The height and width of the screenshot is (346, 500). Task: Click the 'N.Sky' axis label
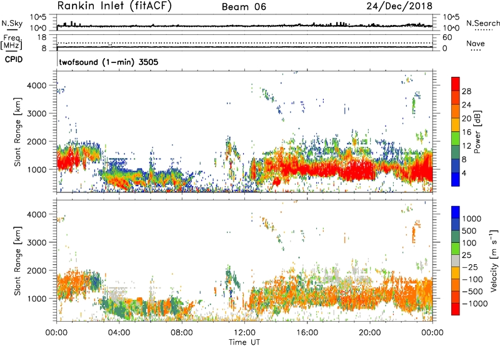tap(12, 23)
